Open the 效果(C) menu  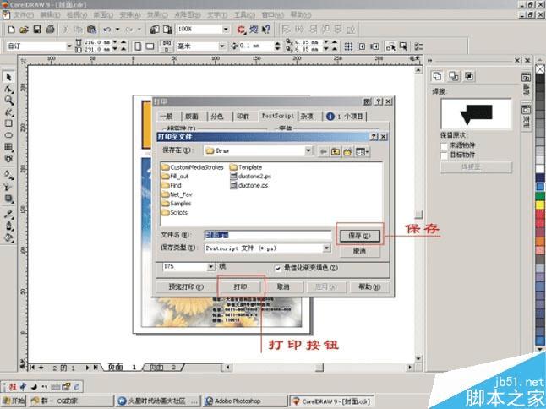157,14
